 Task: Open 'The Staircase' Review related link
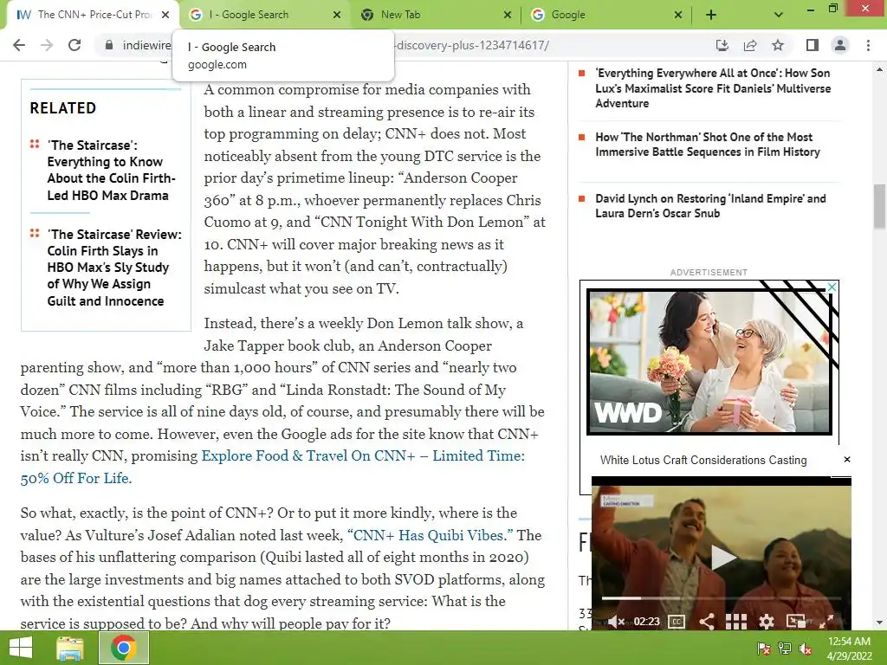[x=114, y=268]
